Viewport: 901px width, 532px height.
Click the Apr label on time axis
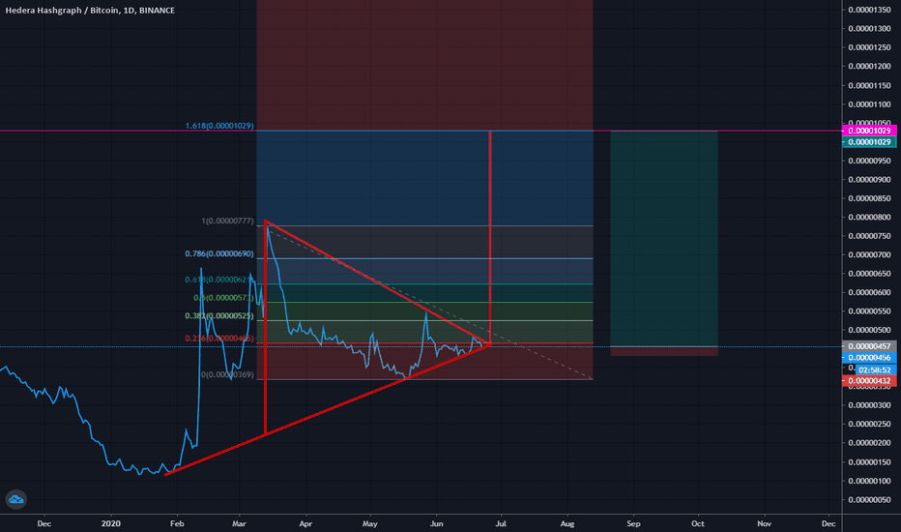tap(305, 523)
